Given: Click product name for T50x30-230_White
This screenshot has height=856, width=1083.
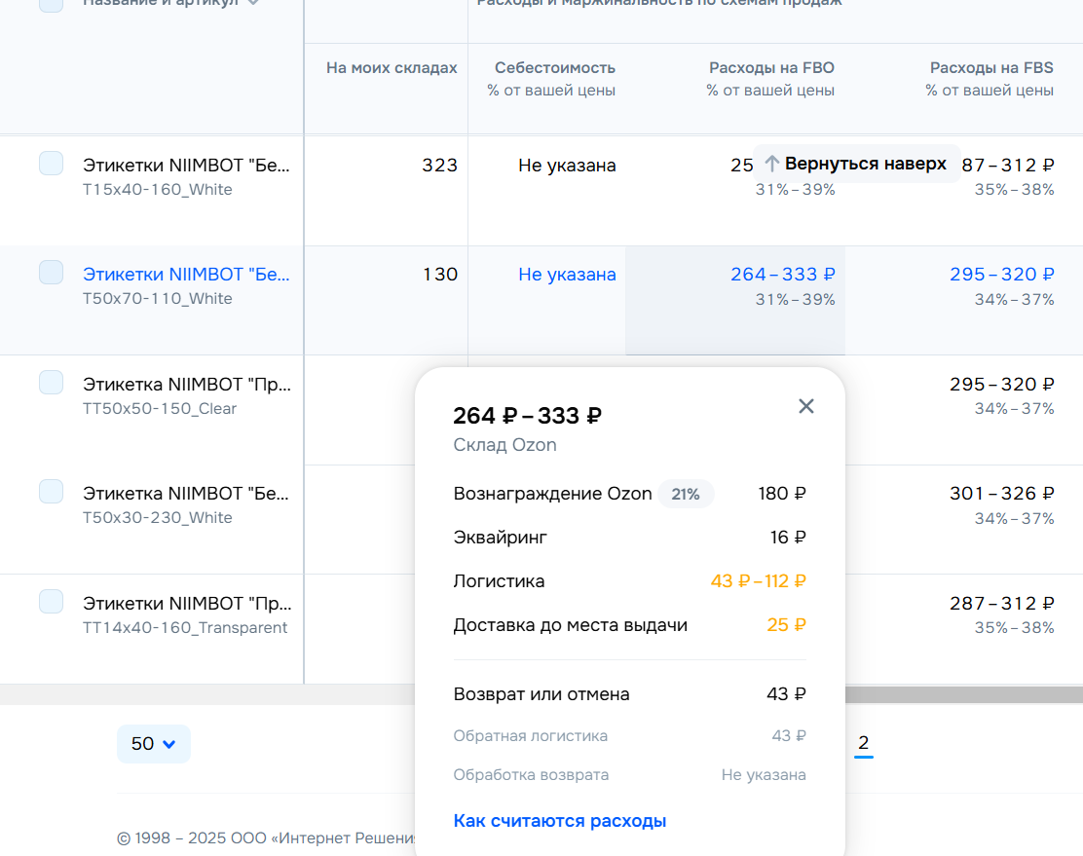Looking at the screenshot, I should 186,494.
